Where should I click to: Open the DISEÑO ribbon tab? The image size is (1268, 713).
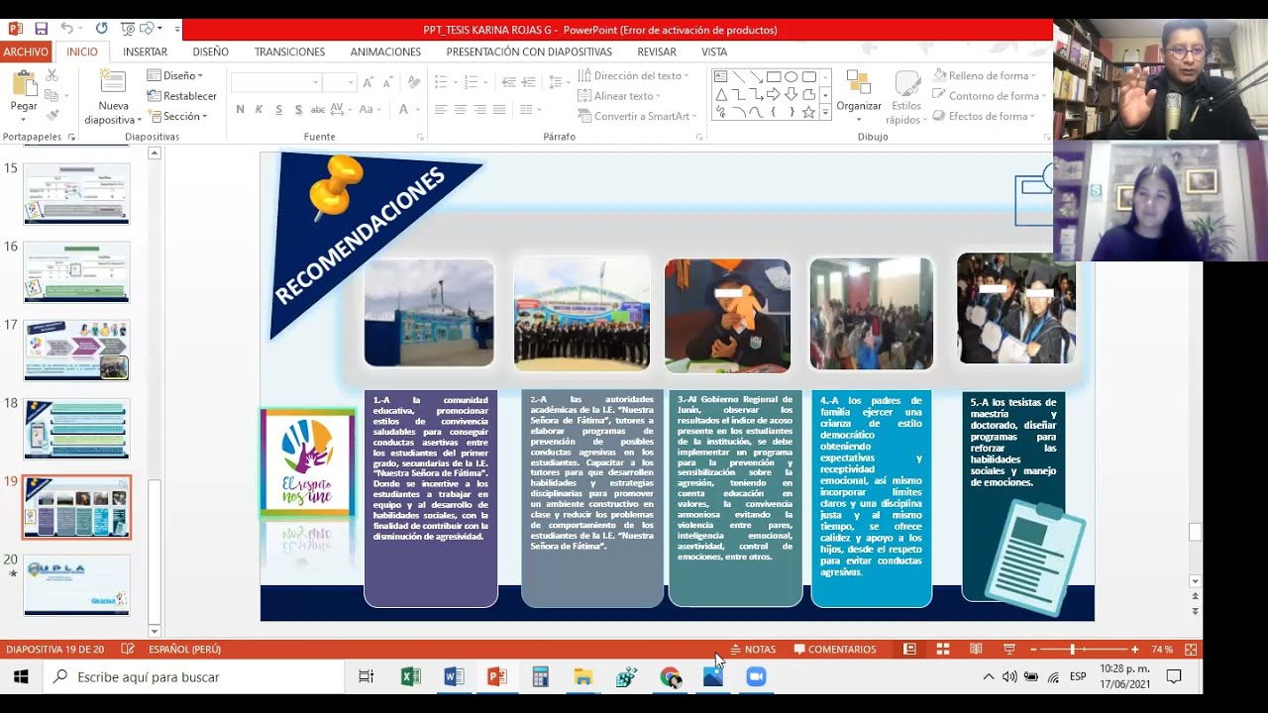point(210,51)
